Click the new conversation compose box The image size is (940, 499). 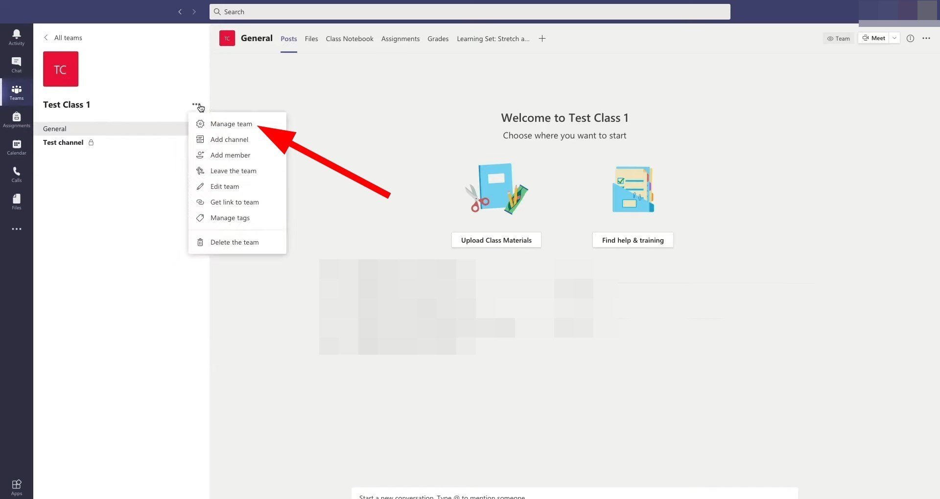click(x=575, y=494)
